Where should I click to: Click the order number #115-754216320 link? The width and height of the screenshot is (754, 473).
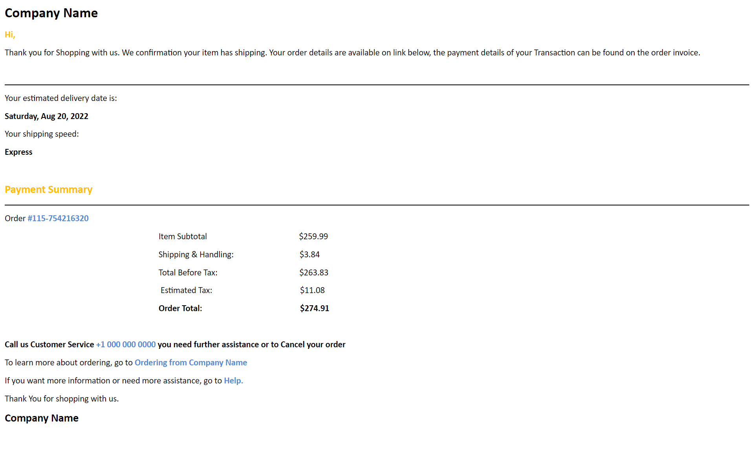point(58,218)
